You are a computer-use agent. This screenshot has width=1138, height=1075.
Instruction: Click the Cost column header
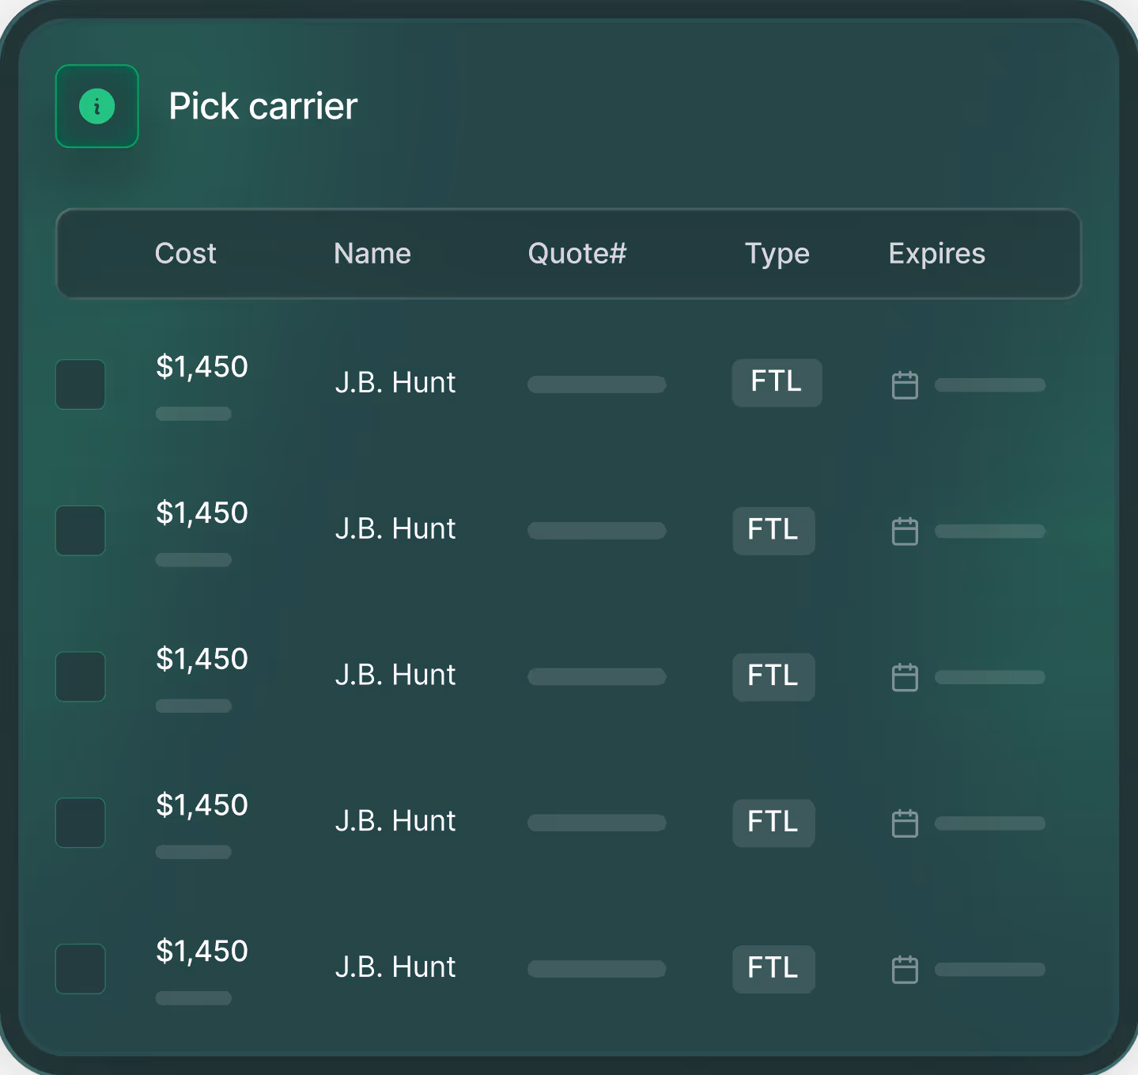[x=186, y=253]
